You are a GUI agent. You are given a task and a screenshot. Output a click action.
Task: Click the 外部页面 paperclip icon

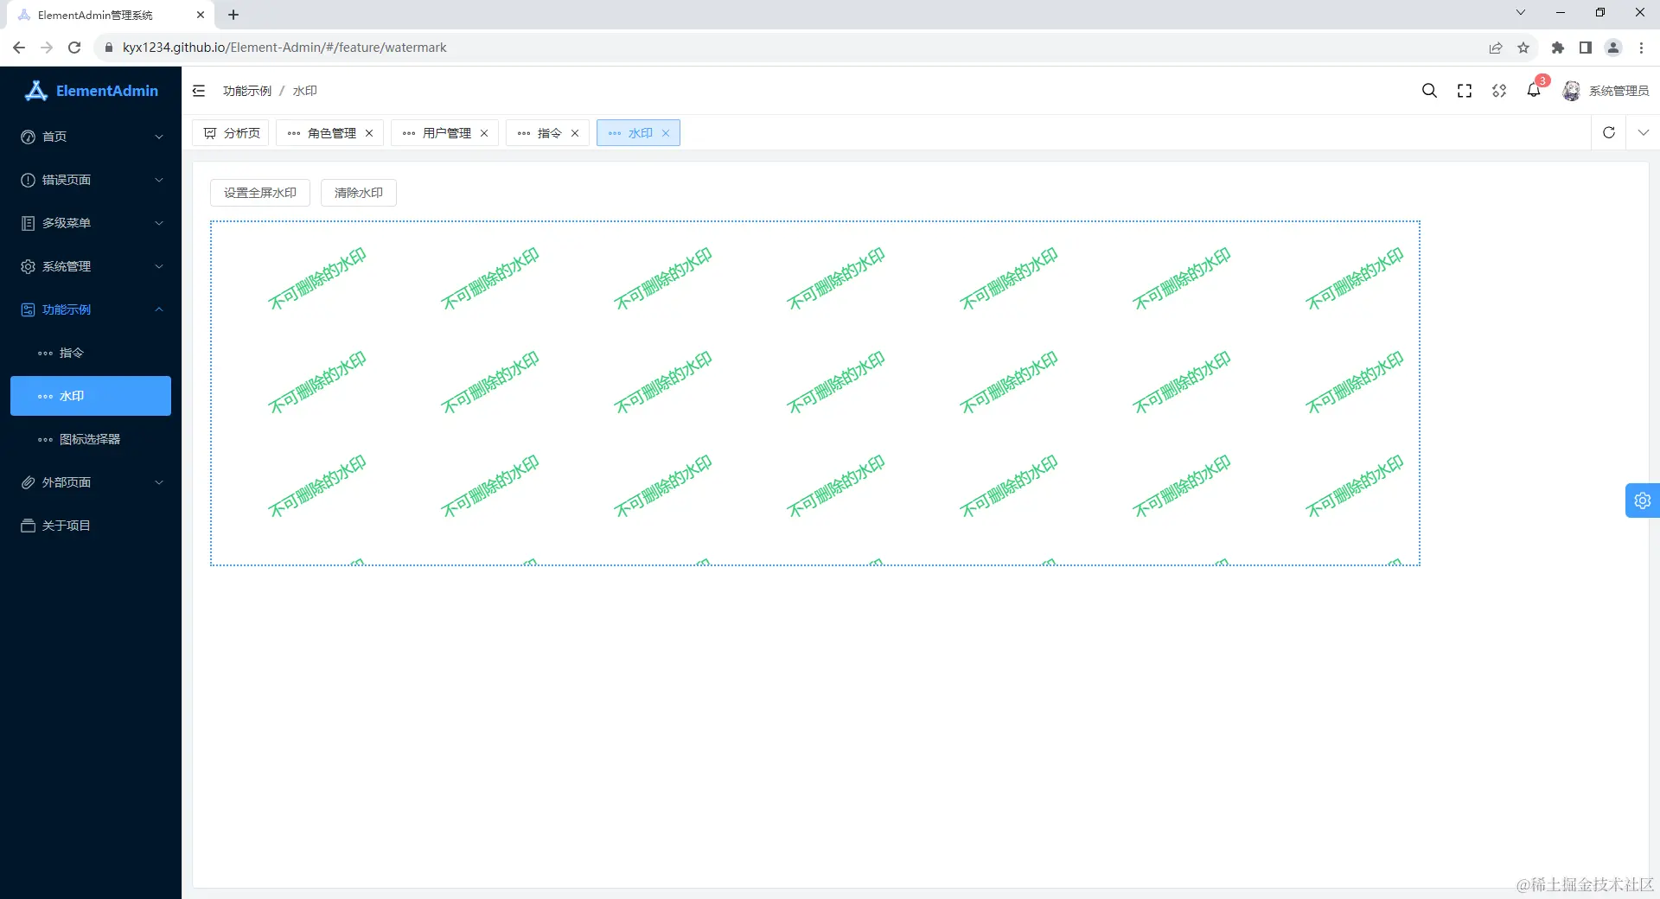28,482
